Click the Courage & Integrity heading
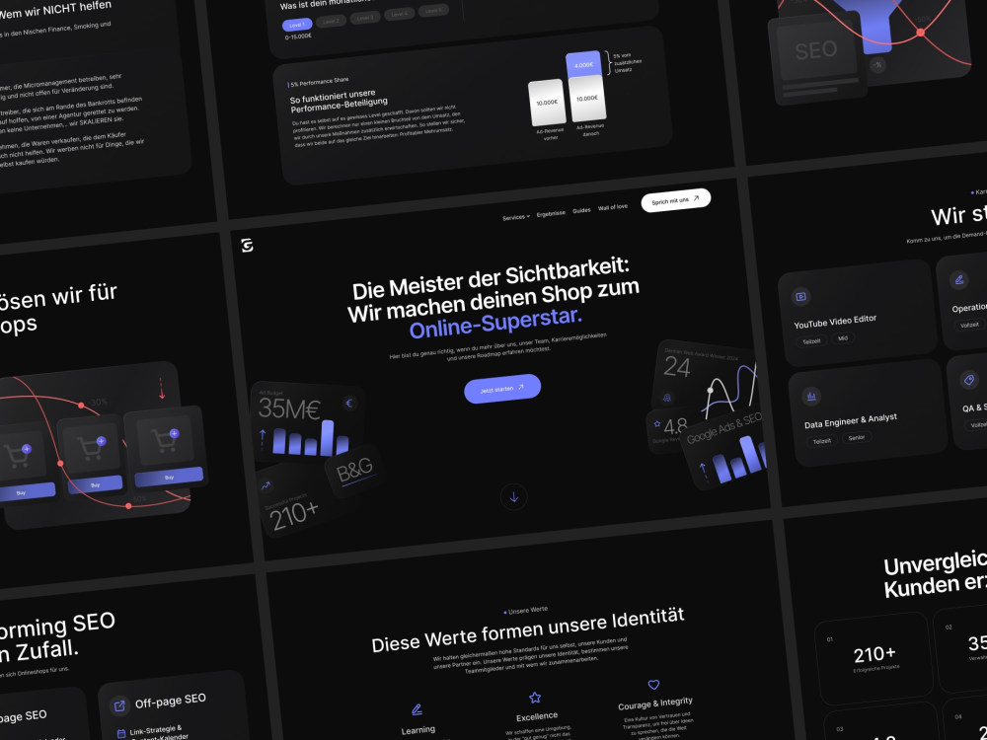 [x=655, y=703]
